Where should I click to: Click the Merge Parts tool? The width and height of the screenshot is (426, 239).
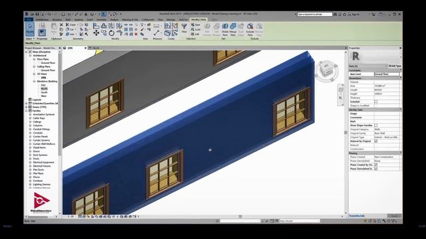233,29
